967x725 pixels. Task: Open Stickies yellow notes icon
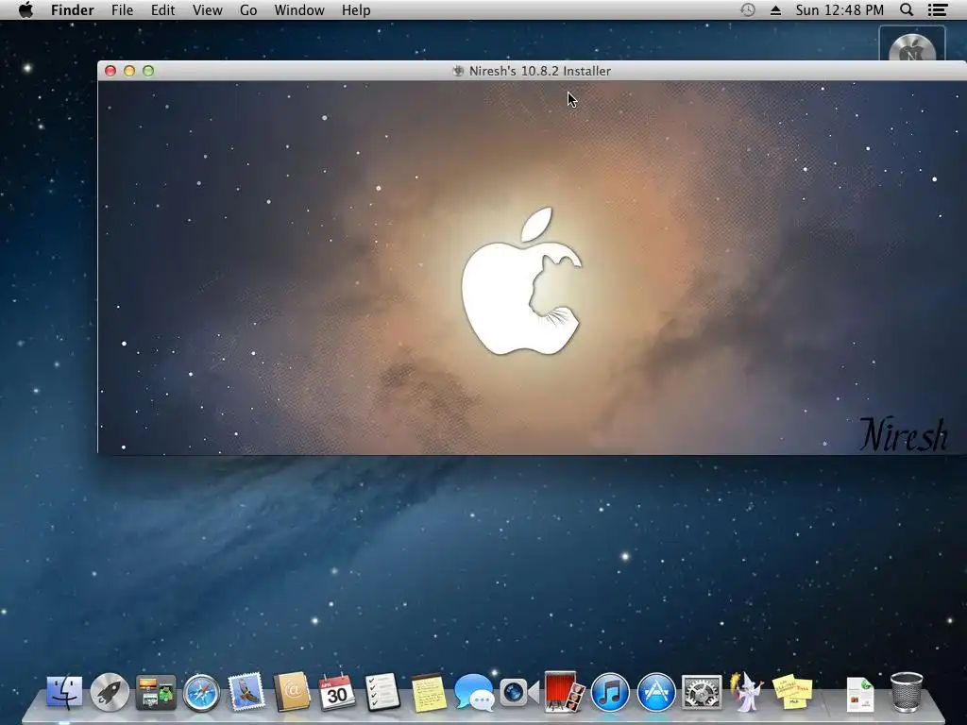tap(792, 692)
